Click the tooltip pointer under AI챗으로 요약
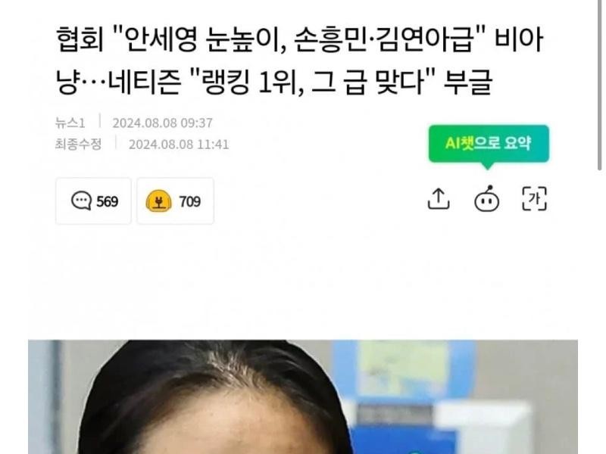Image resolution: width=606 pixels, height=454 pixels. (487, 166)
